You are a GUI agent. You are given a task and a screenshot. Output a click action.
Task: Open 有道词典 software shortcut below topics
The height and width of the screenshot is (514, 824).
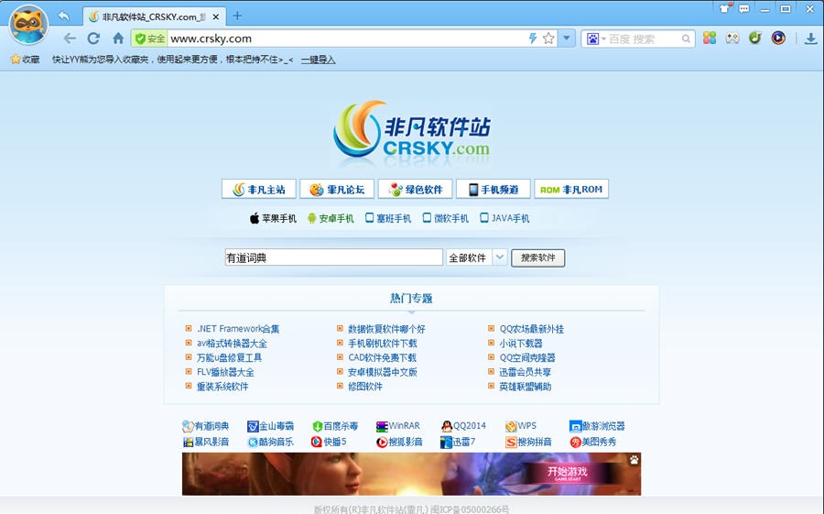point(205,426)
